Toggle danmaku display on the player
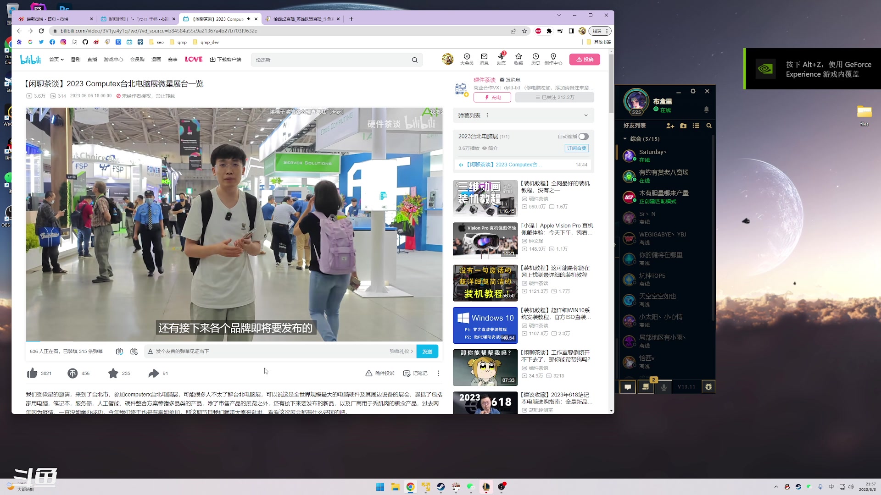The image size is (881, 495). point(119,351)
